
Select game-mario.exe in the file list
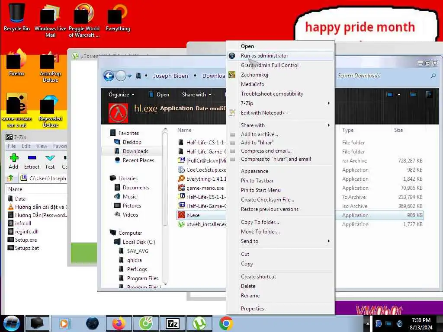click(205, 188)
